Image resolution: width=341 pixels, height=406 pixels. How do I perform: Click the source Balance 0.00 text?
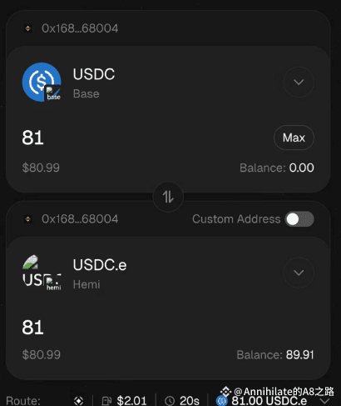(277, 168)
